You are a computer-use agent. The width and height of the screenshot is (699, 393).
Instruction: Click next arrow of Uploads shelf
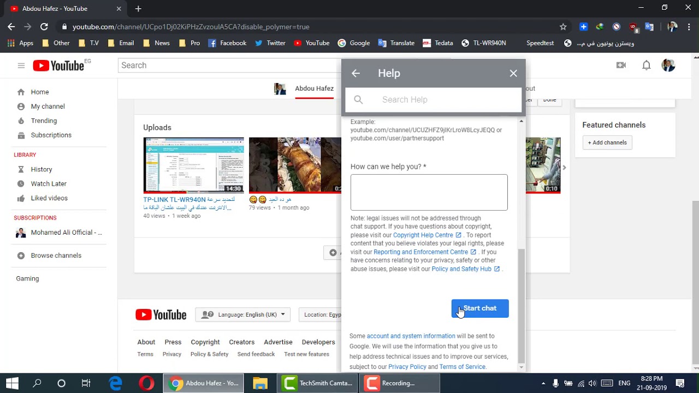pos(564,168)
